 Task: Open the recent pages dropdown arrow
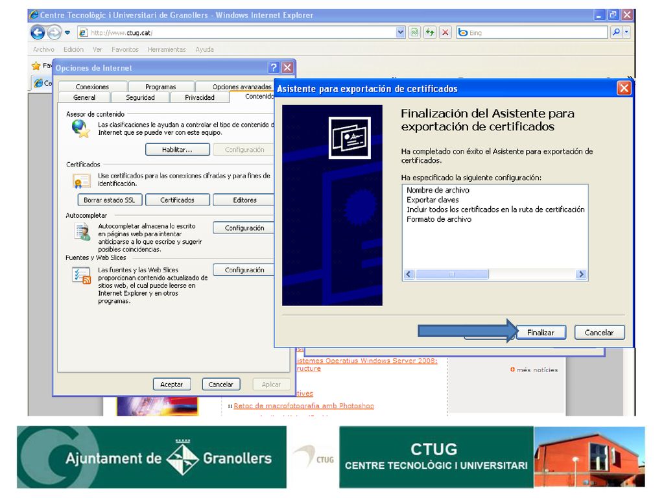pos(67,32)
